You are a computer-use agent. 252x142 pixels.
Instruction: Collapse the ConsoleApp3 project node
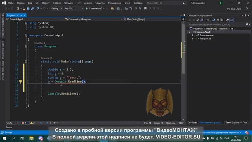click(190, 32)
